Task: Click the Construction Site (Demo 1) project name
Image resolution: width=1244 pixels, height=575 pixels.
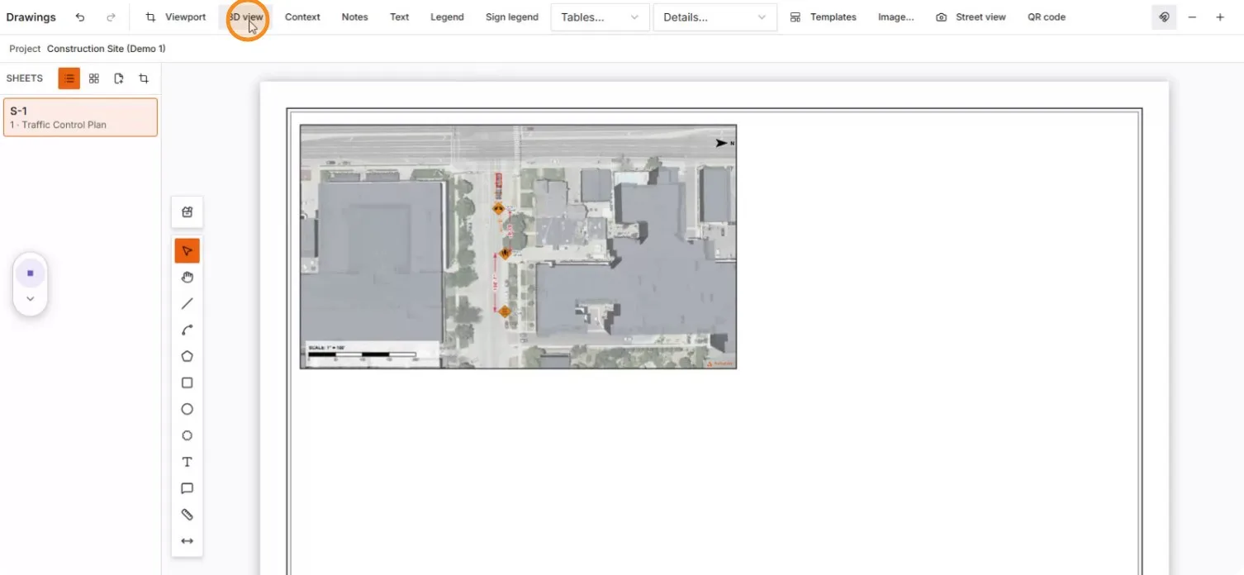Action: (x=106, y=49)
